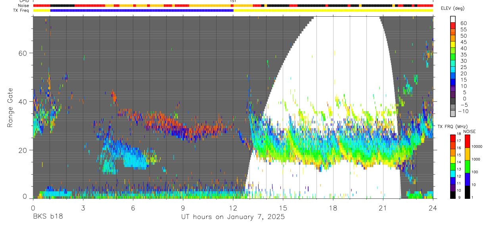This screenshot has width=487, height=225.
Task: Click the '15' tick on the UT hours axis
Action: coord(283,208)
